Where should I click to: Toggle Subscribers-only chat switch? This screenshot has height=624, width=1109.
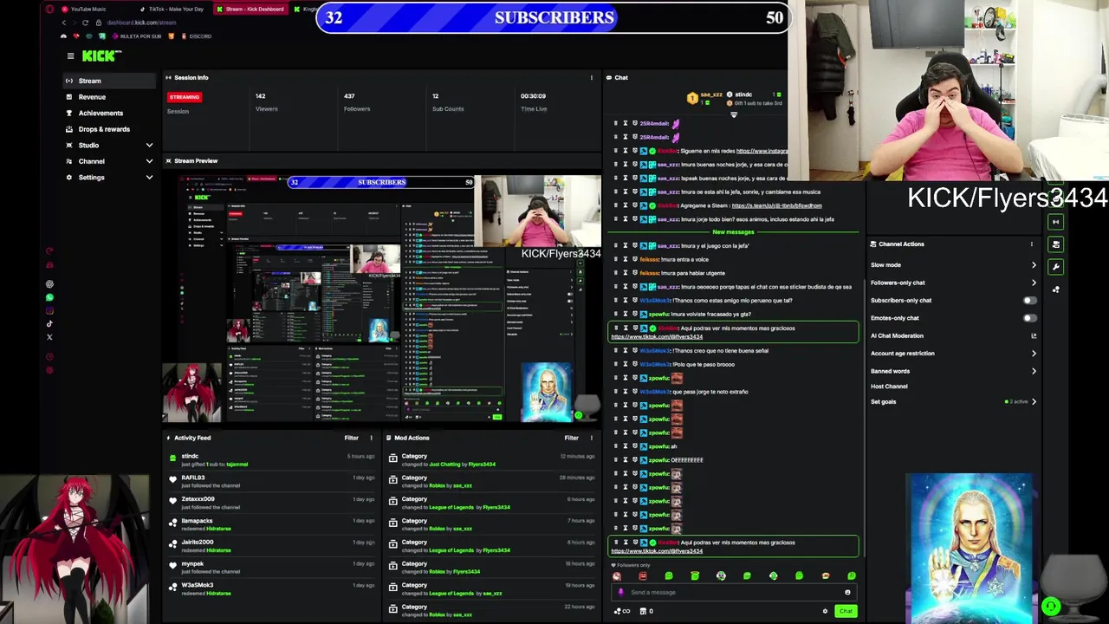pos(1028,301)
